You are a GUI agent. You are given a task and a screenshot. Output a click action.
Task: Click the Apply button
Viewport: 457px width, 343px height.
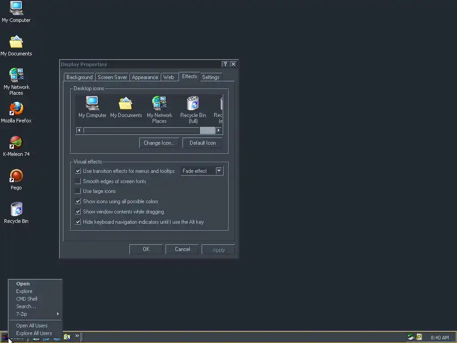tap(218, 249)
